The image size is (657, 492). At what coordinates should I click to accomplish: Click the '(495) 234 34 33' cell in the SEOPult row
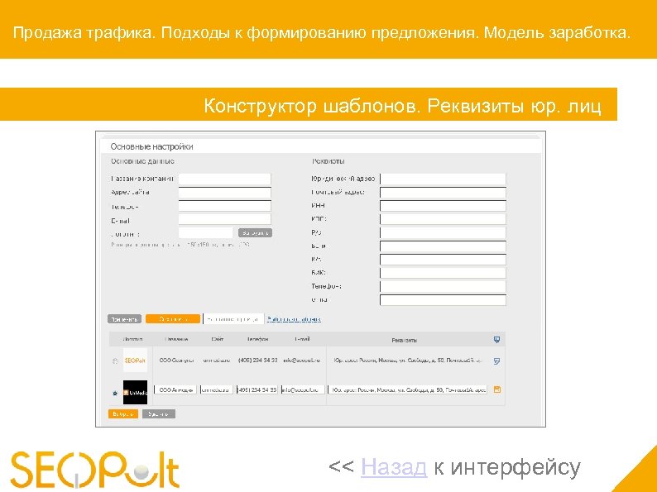[x=257, y=360]
